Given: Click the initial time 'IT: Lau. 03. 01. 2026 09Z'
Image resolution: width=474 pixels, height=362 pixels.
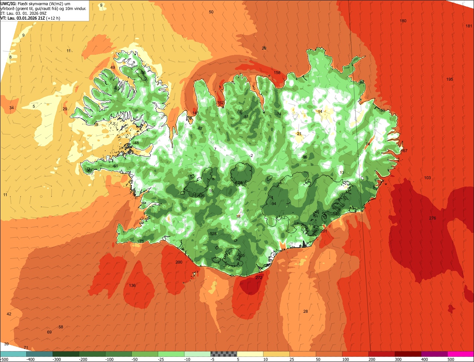Looking at the screenshot, I should (23, 13).
